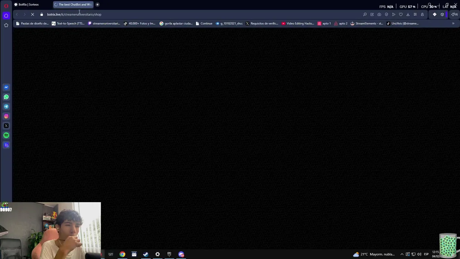Stop loading the page

pyautogui.click(x=32, y=14)
